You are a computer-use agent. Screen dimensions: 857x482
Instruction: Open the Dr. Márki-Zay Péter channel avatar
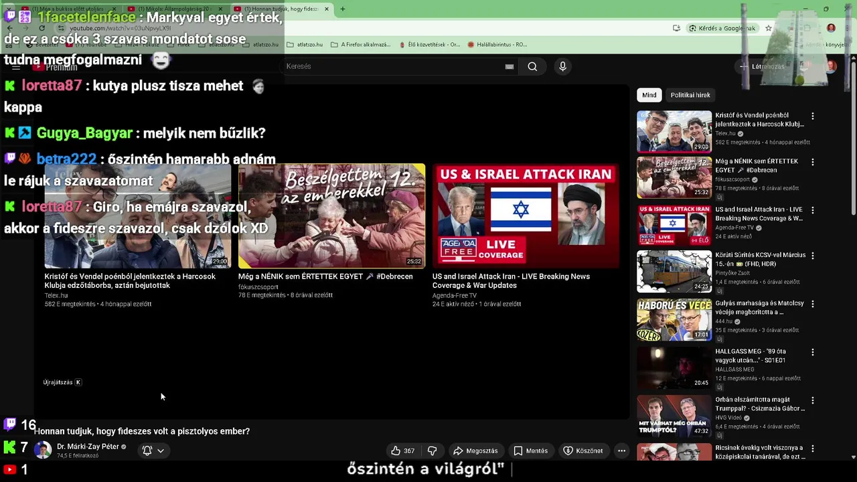(x=43, y=450)
